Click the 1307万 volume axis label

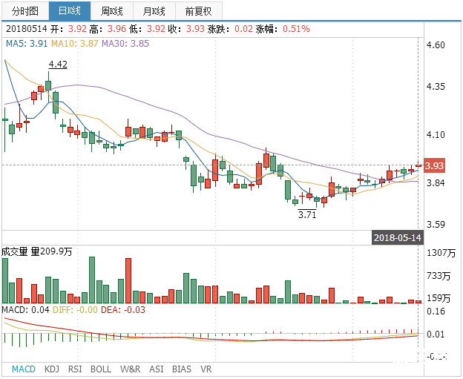click(x=441, y=253)
